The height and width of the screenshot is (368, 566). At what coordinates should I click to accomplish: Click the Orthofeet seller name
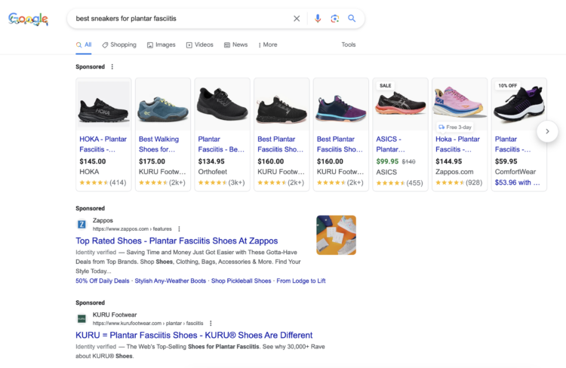pos(213,172)
